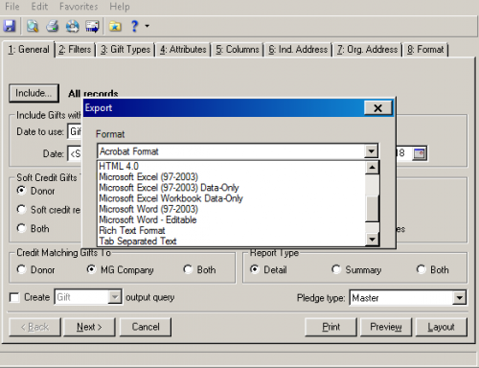Open Print Preview magnifier icon

tap(33, 26)
